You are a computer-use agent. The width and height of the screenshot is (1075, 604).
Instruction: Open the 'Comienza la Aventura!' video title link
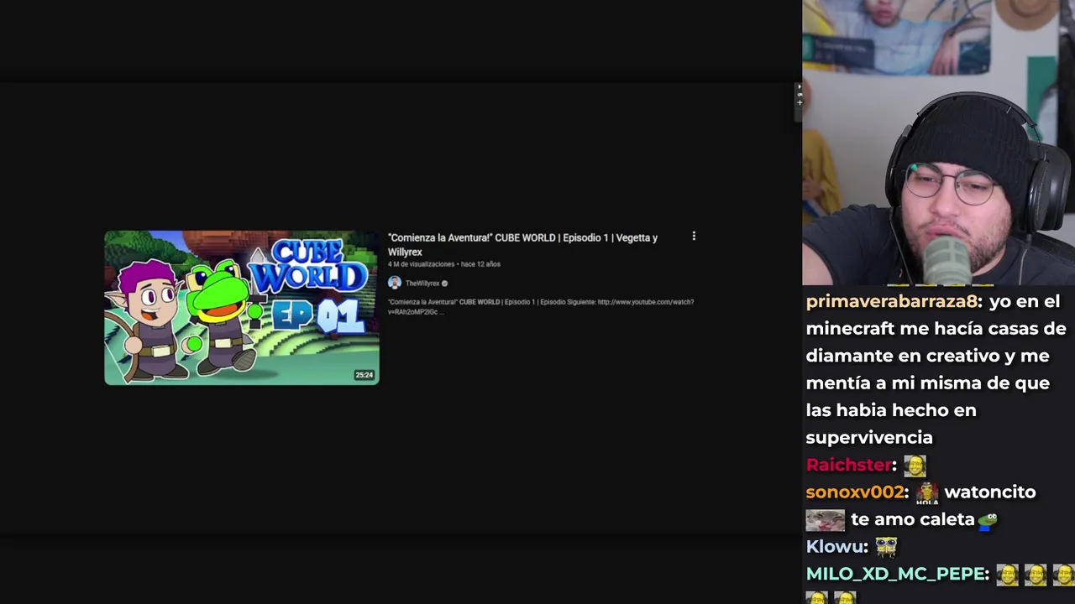pos(522,244)
